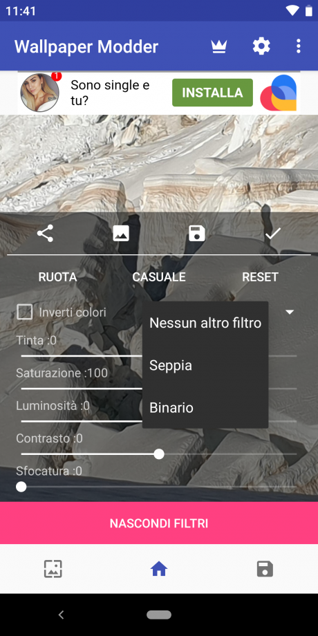The width and height of the screenshot is (318, 636).
Task: Select Nessun altro filtro option
Action: (205, 323)
